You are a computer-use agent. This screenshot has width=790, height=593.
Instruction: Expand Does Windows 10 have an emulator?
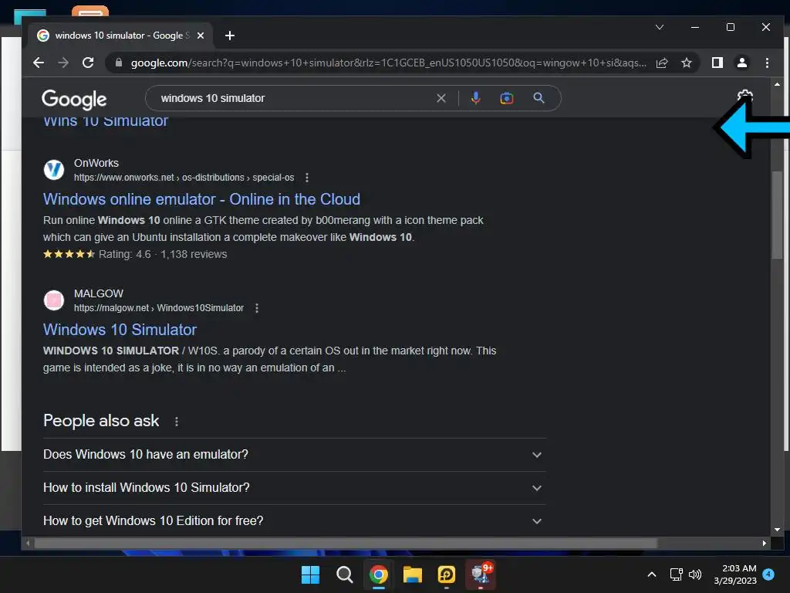click(294, 454)
